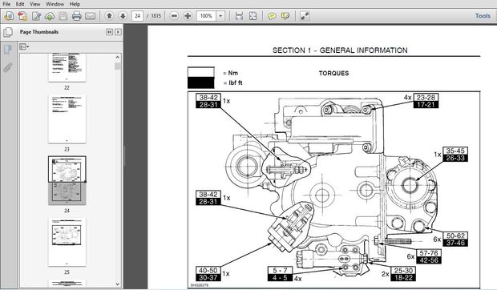Viewport: 497px width, 290px height.
Task: Click the 40-50 torque value label
Action: click(208, 270)
